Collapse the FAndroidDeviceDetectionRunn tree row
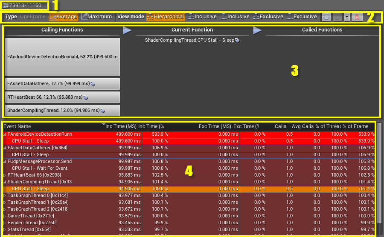Screen dimensions: 384x237 (x=5, y=134)
